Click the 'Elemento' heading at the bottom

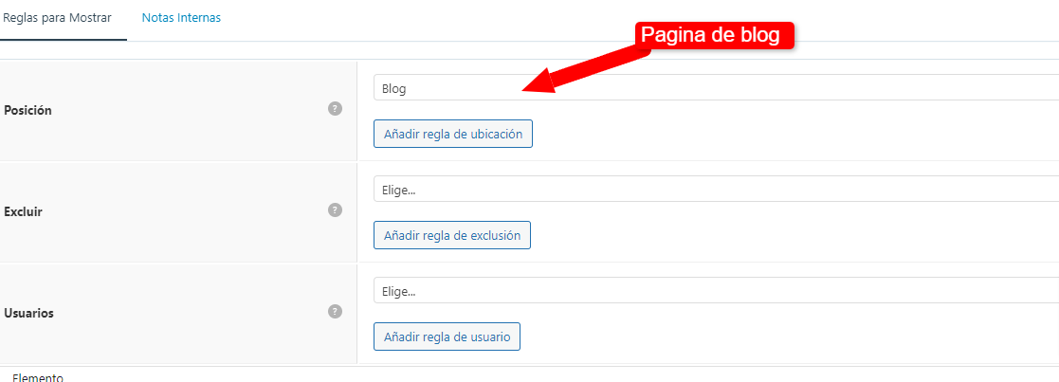(x=38, y=377)
